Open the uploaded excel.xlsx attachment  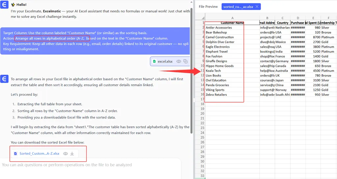(165, 61)
